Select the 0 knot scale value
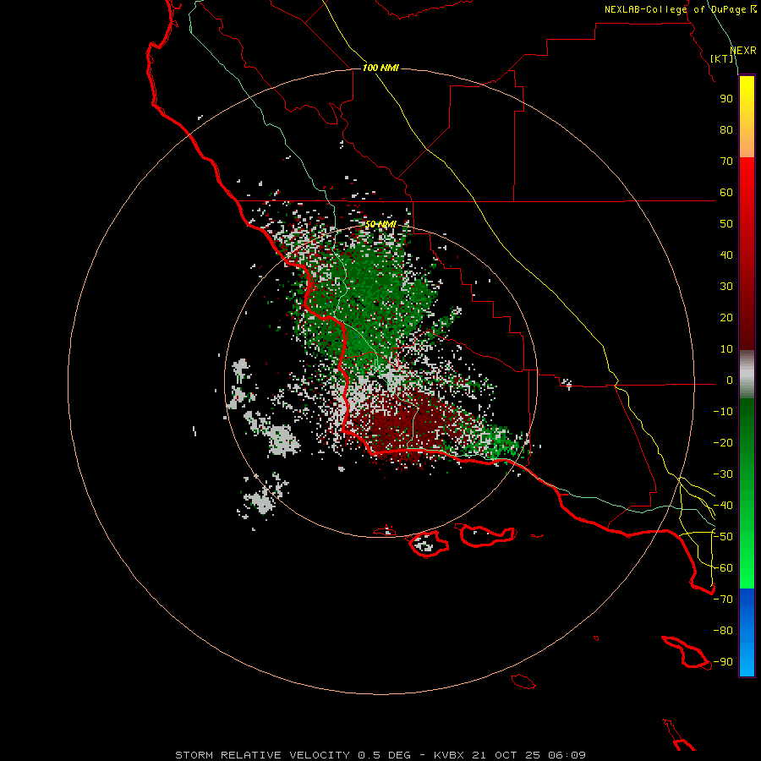This screenshot has height=761, width=761. pyautogui.click(x=729, y=380)
